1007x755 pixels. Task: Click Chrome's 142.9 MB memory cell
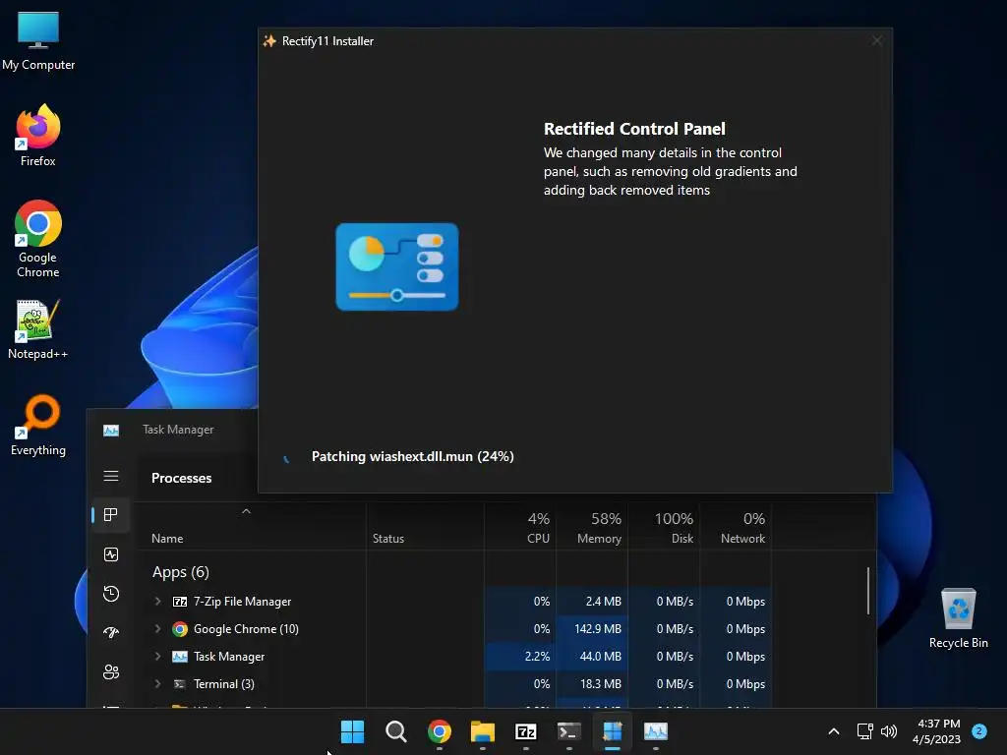pyautogui.click(x=592, y=628)
